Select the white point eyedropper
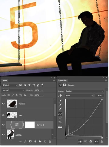Image resolution: width=109 pixels, height=147 pixels. [60, 109]
